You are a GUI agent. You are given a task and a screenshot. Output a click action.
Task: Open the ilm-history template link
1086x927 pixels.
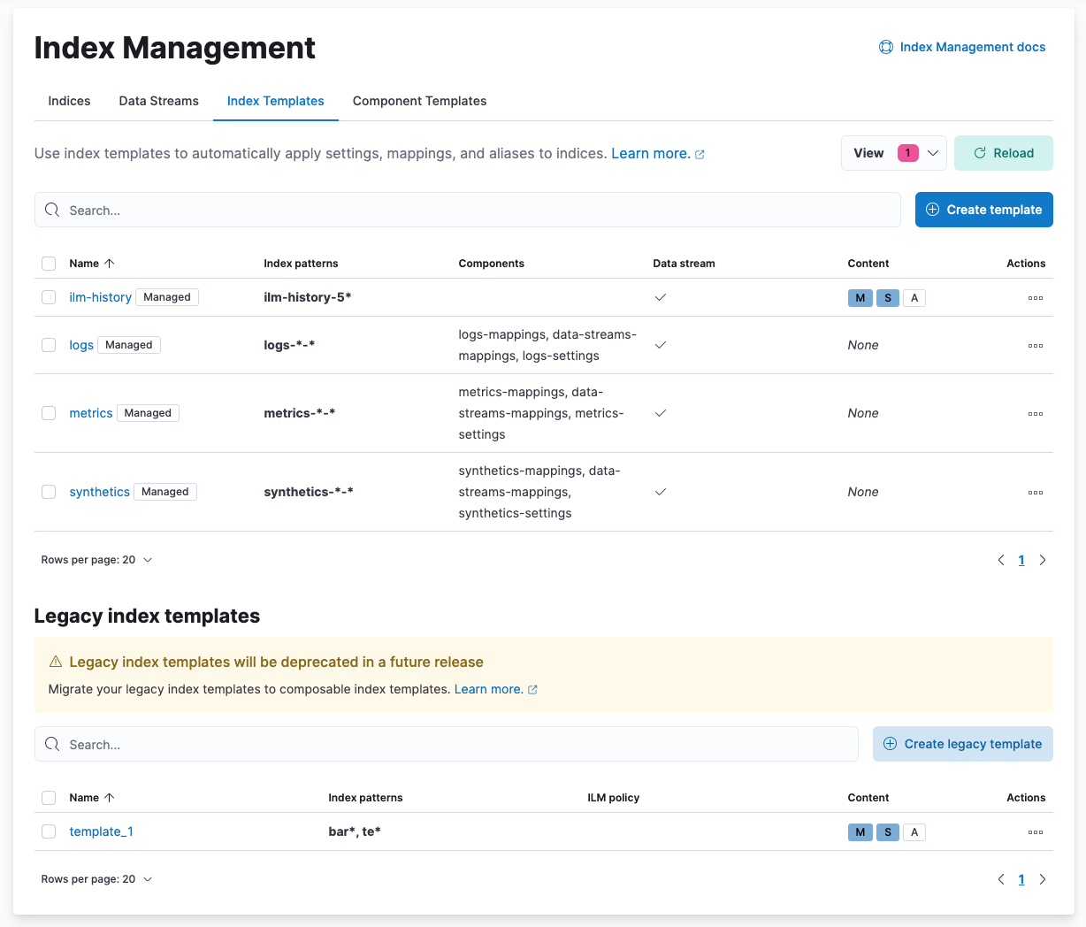point(101,297)
